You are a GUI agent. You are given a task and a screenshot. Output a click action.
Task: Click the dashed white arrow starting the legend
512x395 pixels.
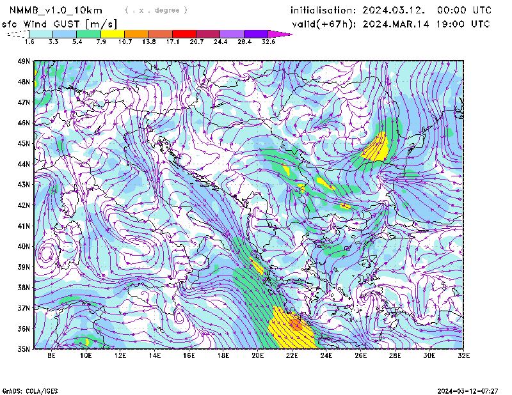18,33
